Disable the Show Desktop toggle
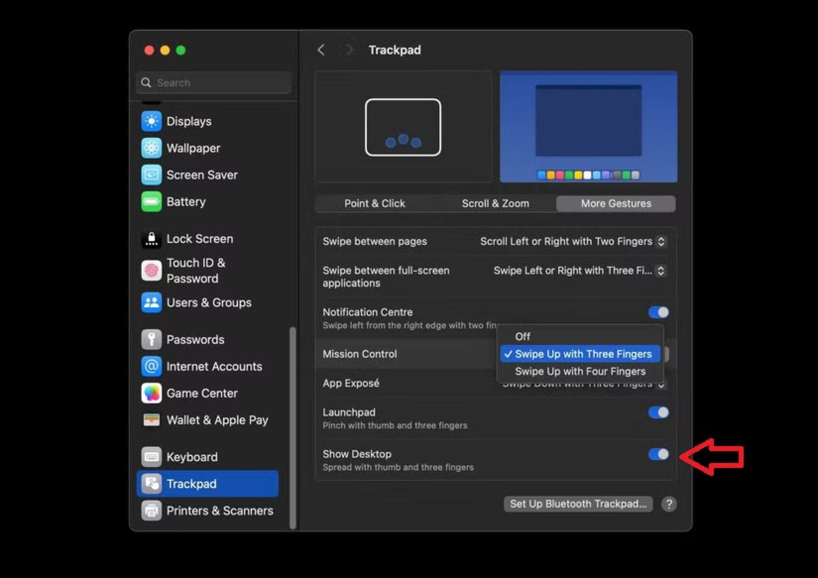Viewport: 818px width, 578px height. pos(659,454)
